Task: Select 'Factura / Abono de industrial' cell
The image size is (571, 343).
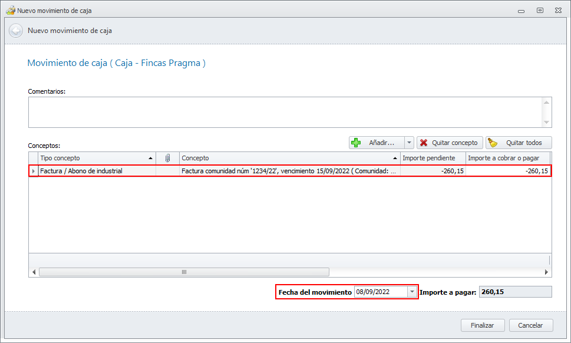Action: tap(97, 171)
